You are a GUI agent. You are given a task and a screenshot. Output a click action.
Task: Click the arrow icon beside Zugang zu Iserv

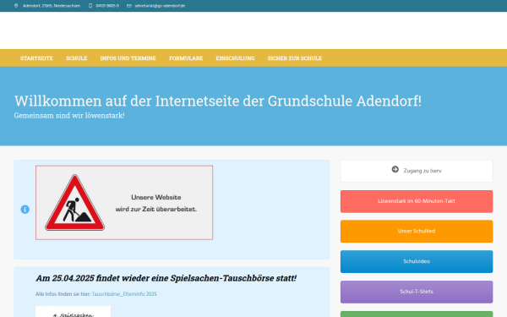pyautogui.click(x=395, y=169)
